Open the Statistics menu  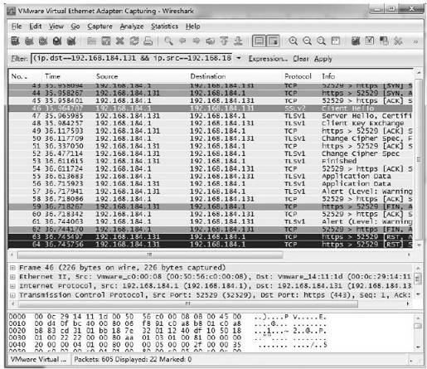[164, 27]
